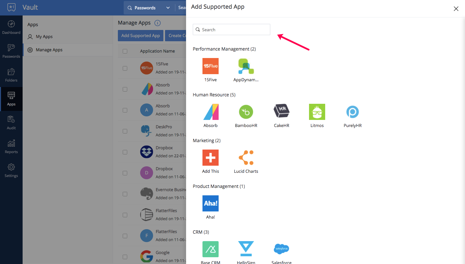The image size is (465, 264).
Task: Click the DeskPro application name text
Action: [x=164, y=127]
